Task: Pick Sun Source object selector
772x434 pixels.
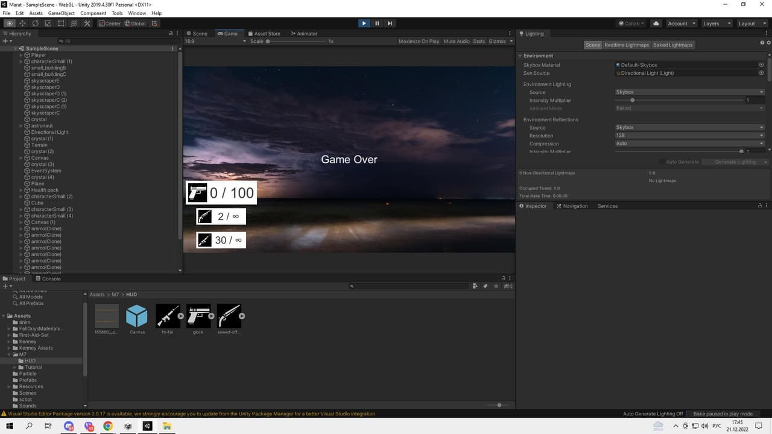Action: 761,73
